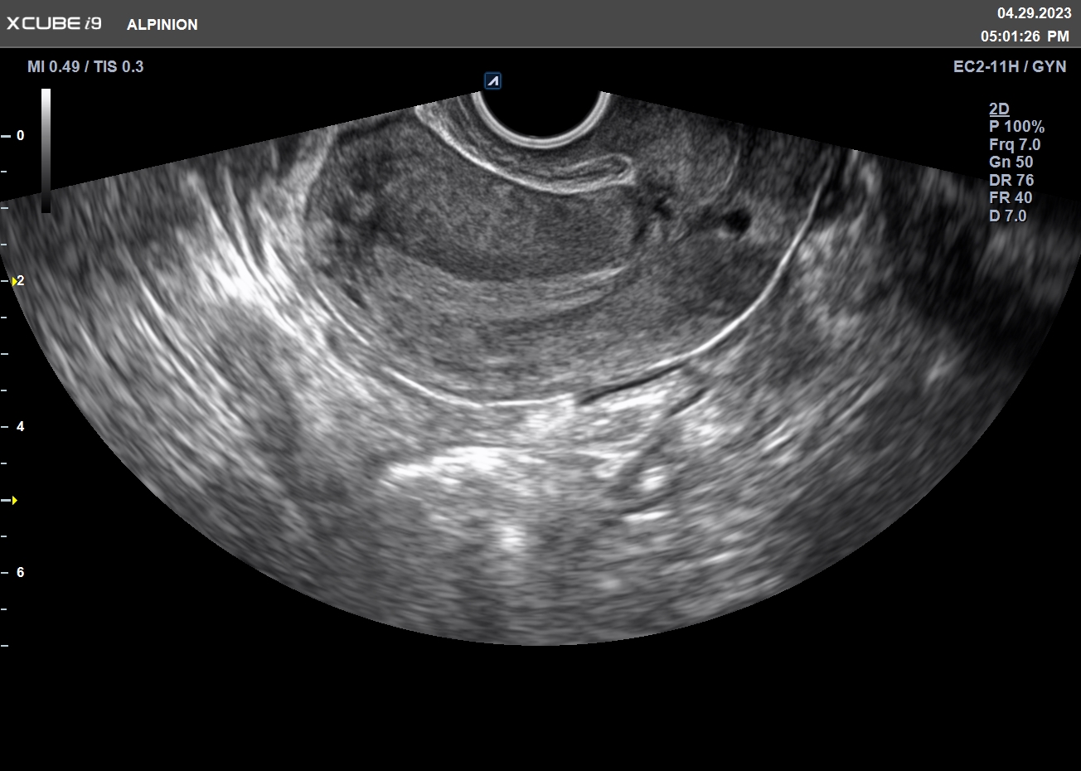The image size is (1081, 771).
Task: Click the date 04.29.2023
Action: point(1034,13)
